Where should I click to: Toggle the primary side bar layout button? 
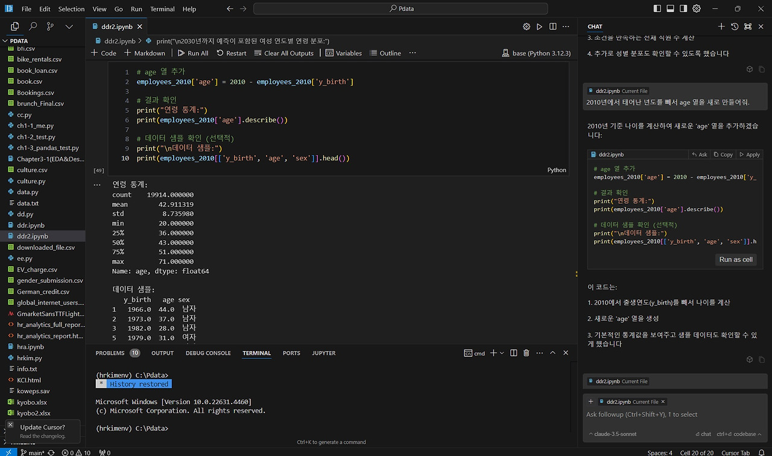(657, 9)
